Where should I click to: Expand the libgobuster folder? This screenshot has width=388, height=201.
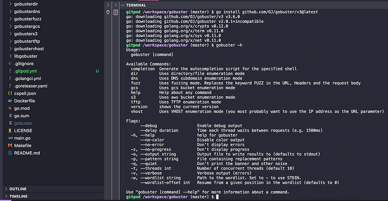pos(26,56)
